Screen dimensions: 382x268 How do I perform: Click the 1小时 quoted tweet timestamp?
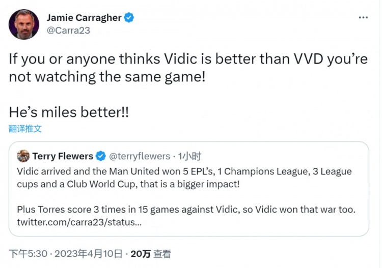click(189, 156)
